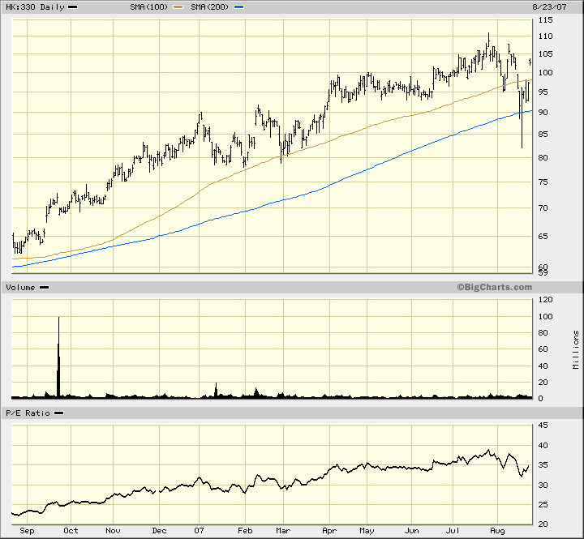Click the black HK:330 Daily legend swatch
The height and width of the screenshot is (539, 584).
(x=73, y=7)
